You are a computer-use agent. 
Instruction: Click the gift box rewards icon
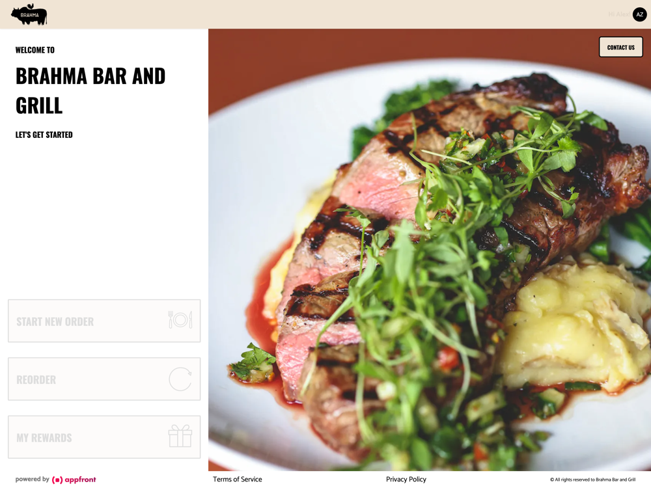click(x=180, y=436)
